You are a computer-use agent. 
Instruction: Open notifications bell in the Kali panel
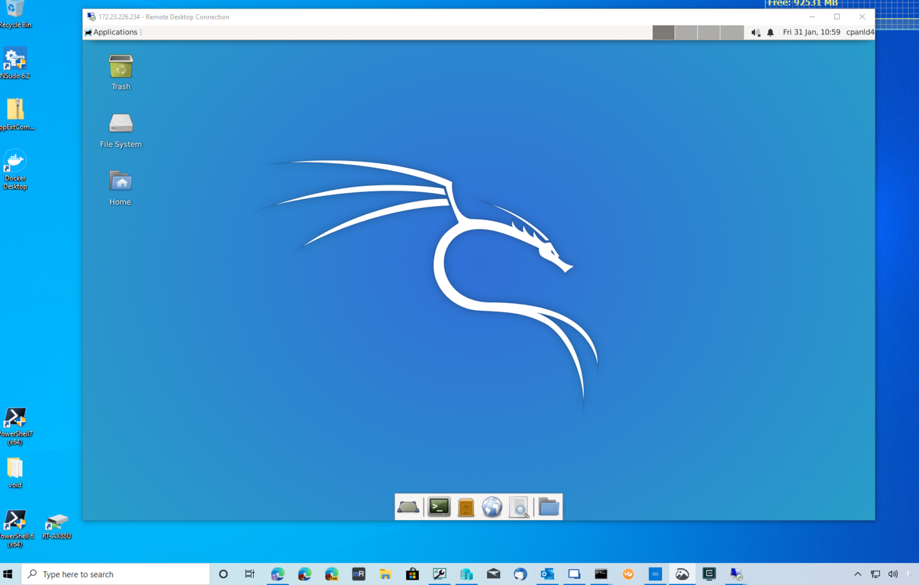(x=771, y=32)
